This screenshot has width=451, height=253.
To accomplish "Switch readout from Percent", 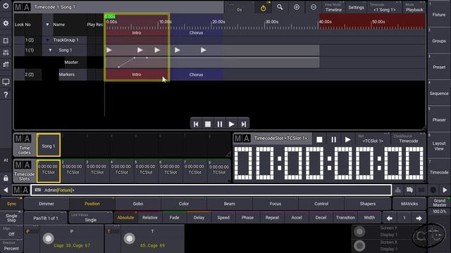I will coord(11,246).
